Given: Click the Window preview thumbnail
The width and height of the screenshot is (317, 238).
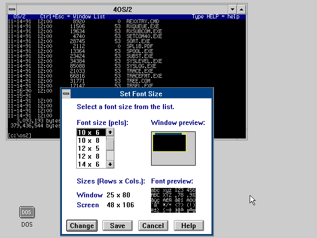Looking at the screenshot, I should (173, 148).
